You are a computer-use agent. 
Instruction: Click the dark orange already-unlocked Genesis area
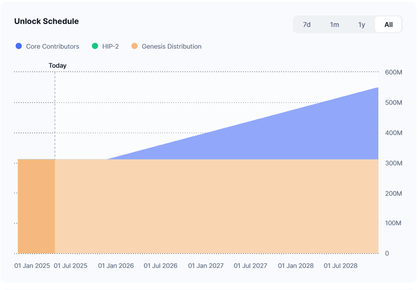(36, 206)
